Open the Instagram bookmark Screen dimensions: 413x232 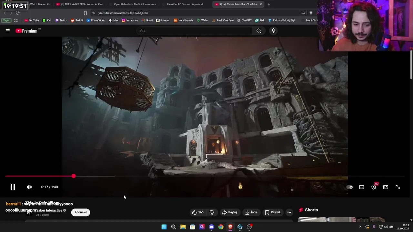(x=130, y=20)
